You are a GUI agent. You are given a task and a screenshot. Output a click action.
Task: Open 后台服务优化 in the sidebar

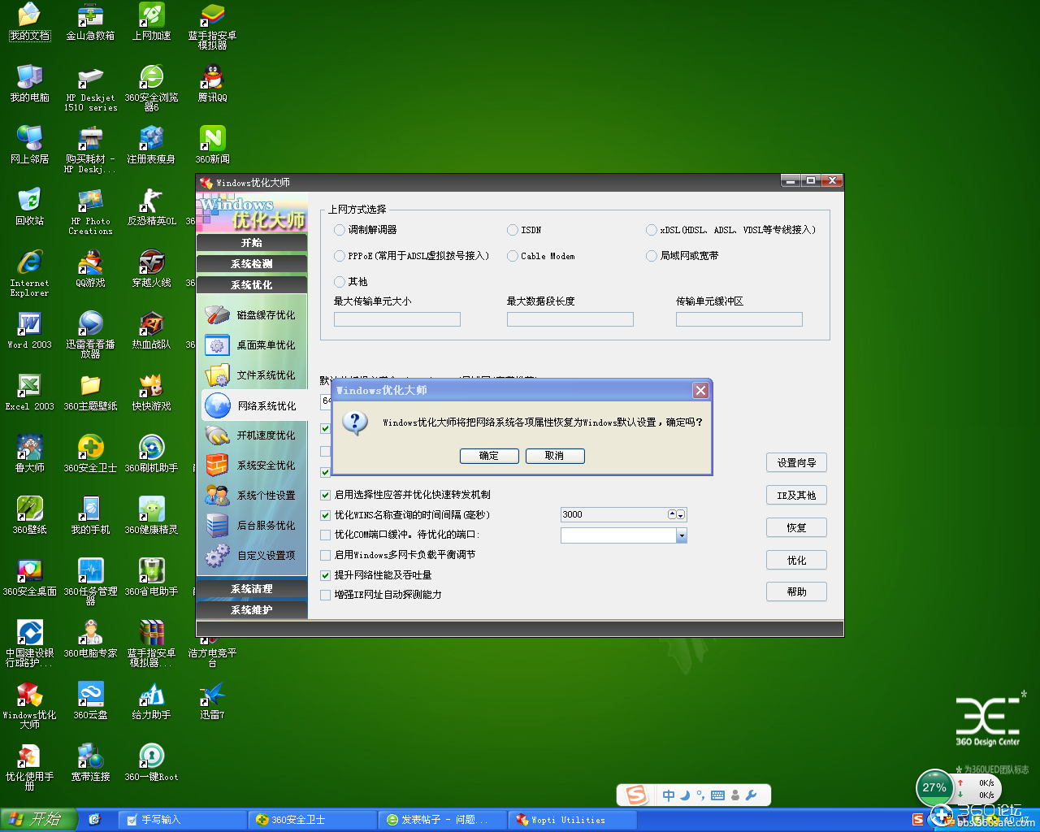252,526
